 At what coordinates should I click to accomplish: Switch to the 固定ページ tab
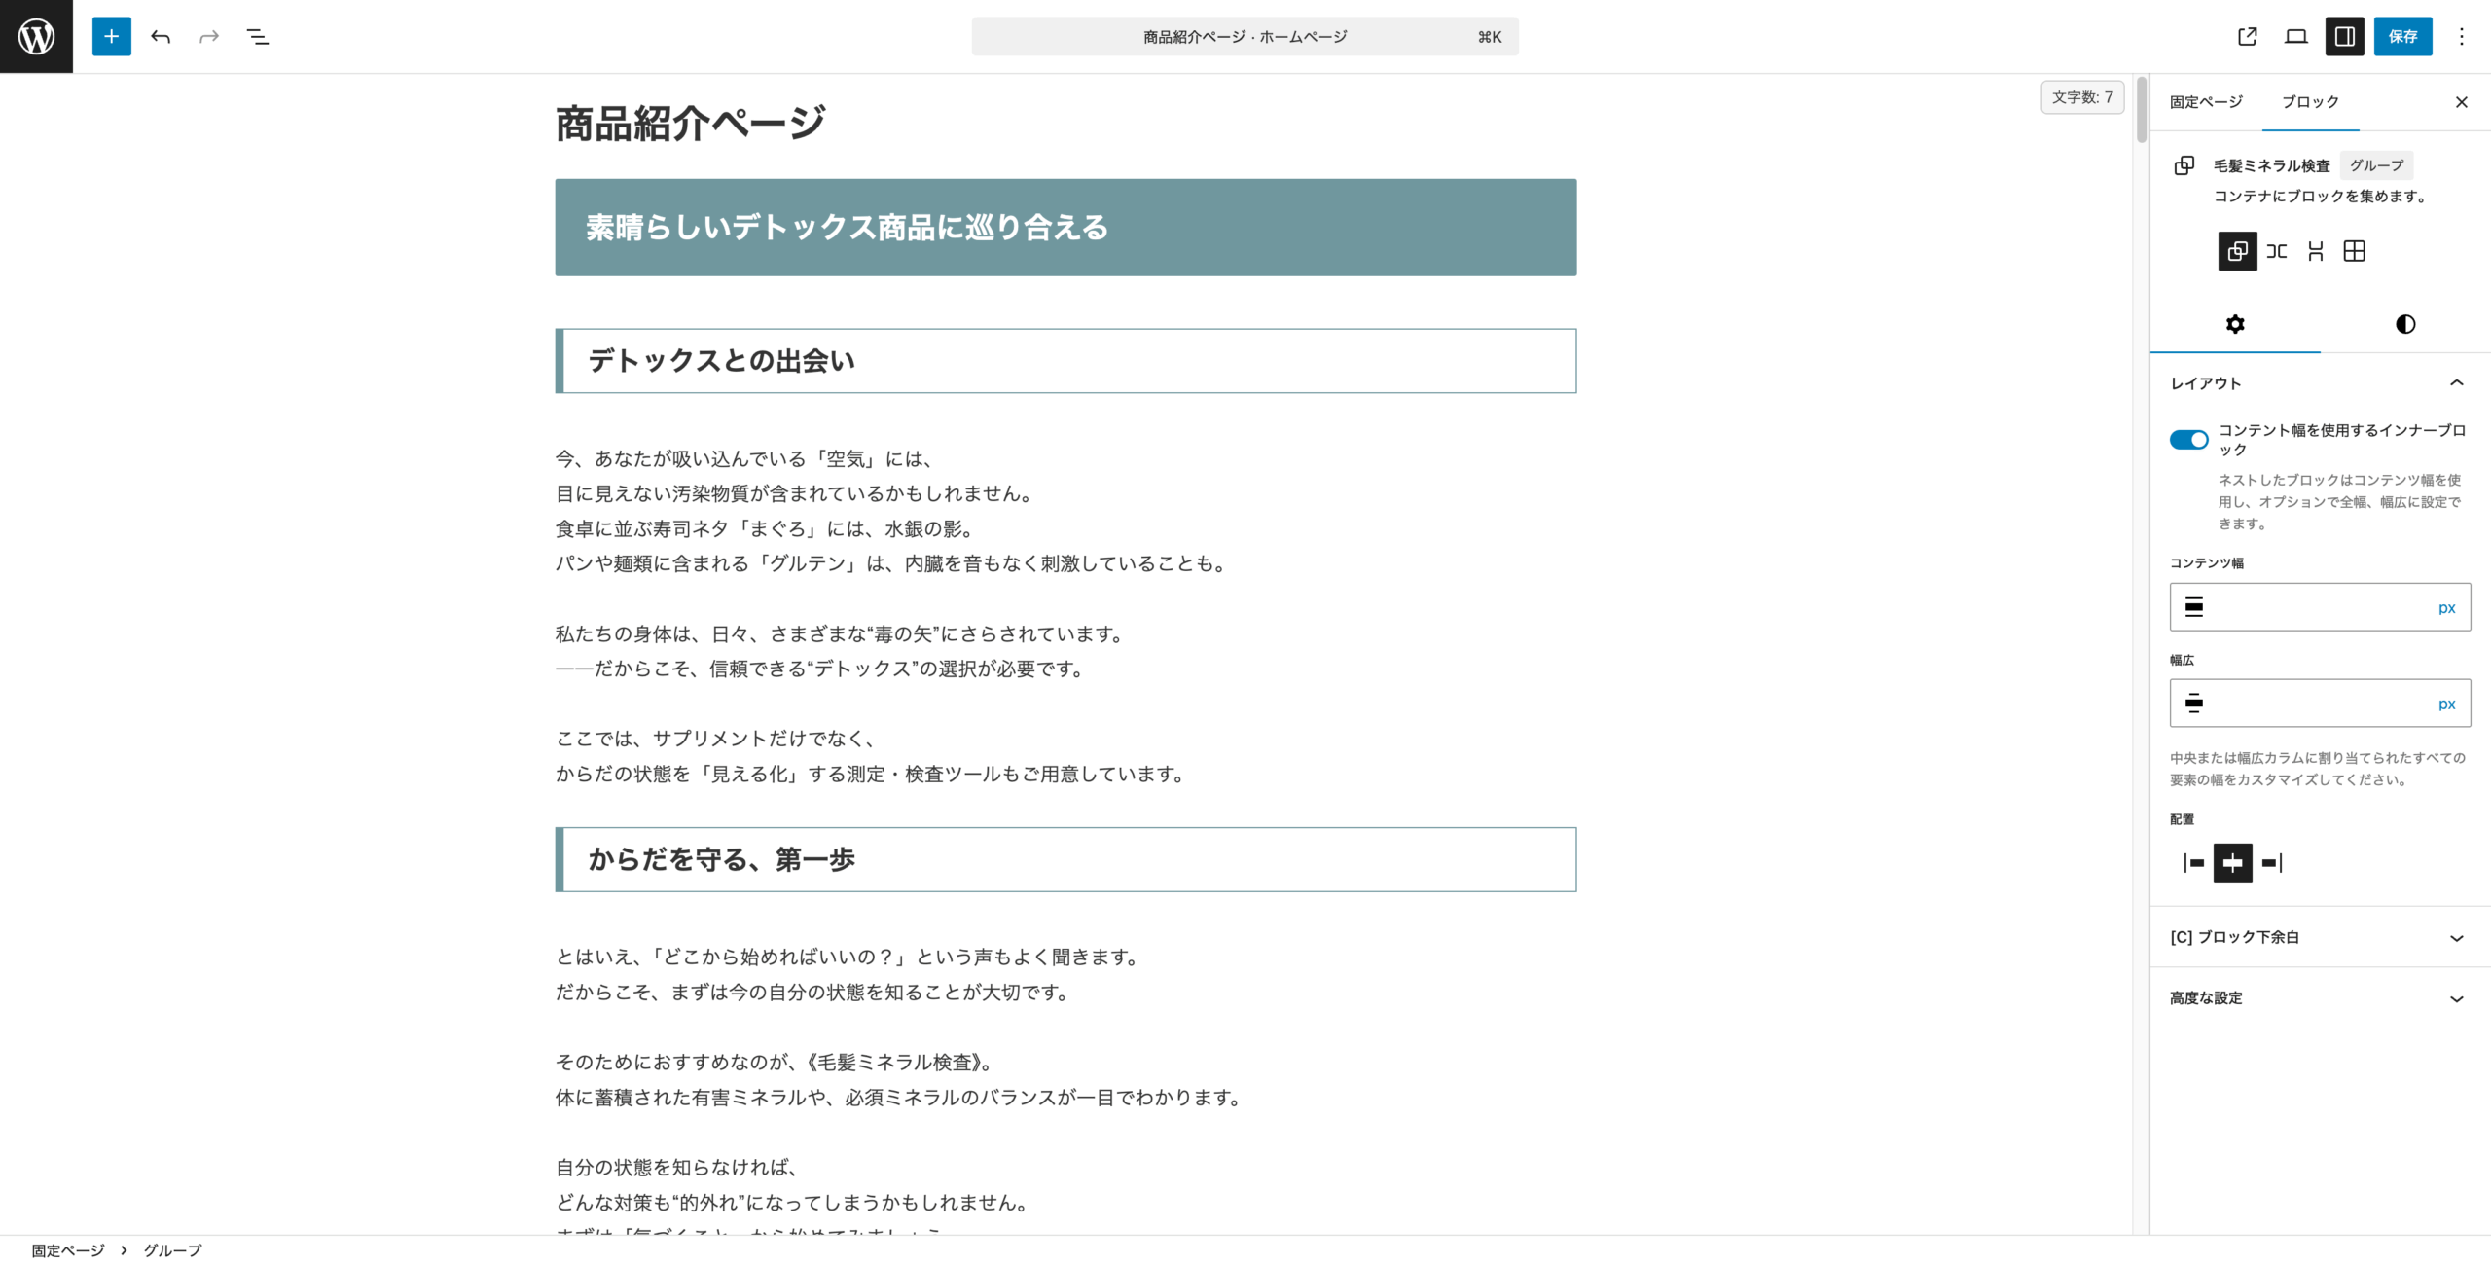point(2206,102)
